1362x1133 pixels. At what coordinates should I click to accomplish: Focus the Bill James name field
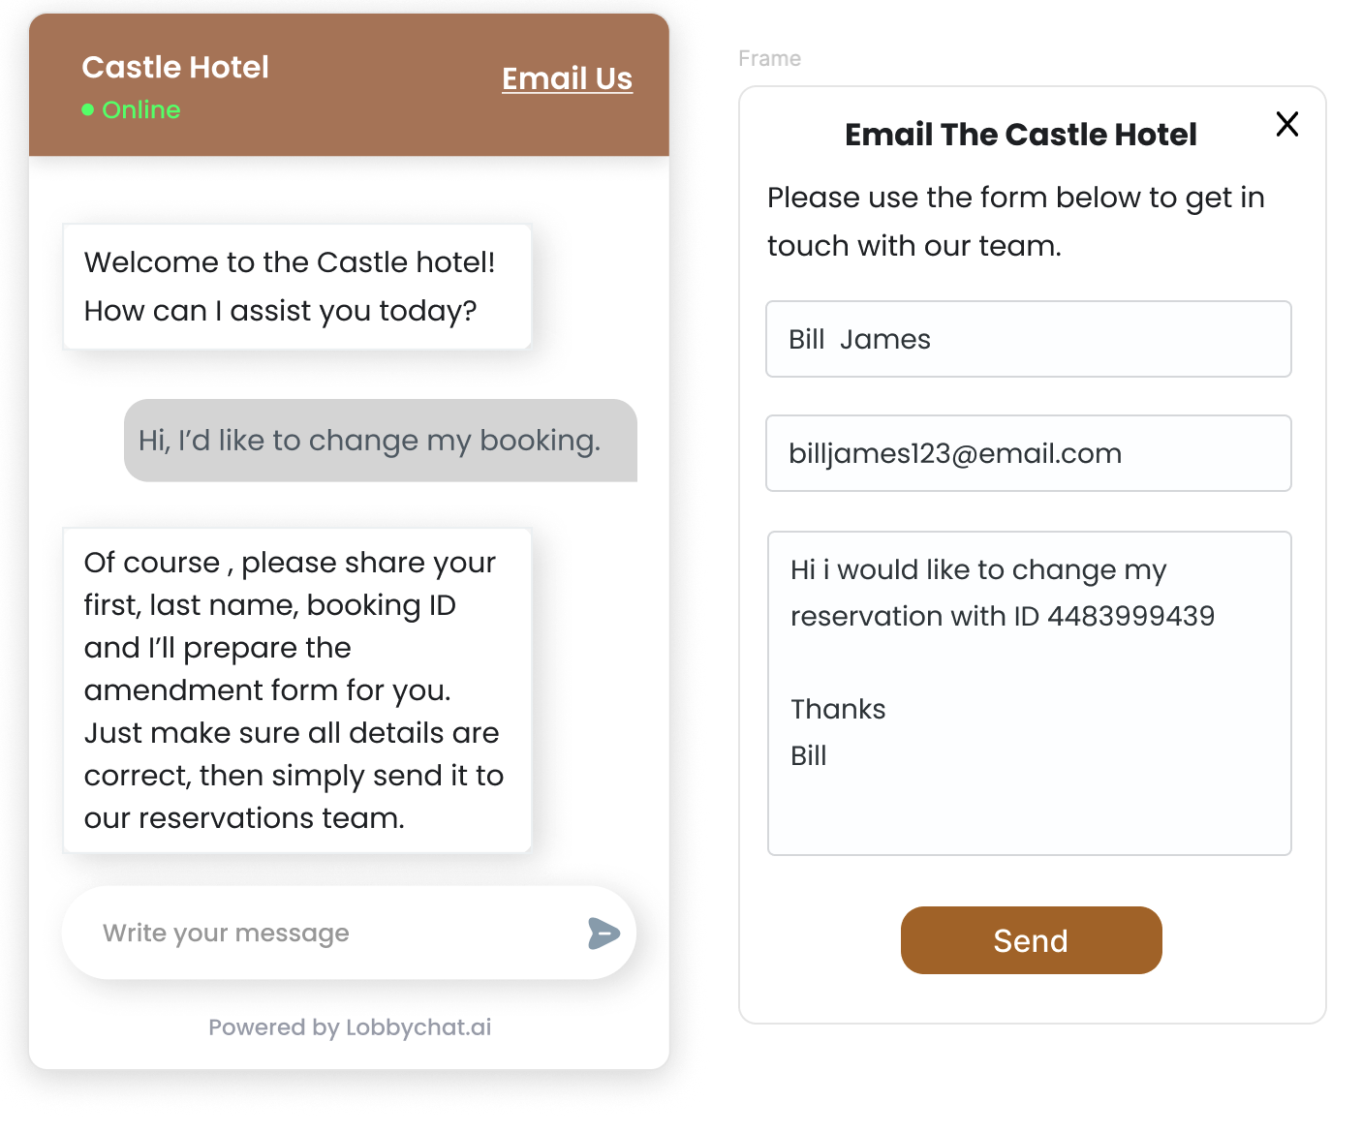tap(1028, 339)
